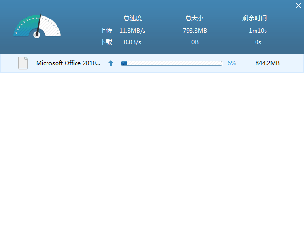This screenshot has width=304, height=226.
Task: Click the 总大小 column header
Action: coord(194,19)
